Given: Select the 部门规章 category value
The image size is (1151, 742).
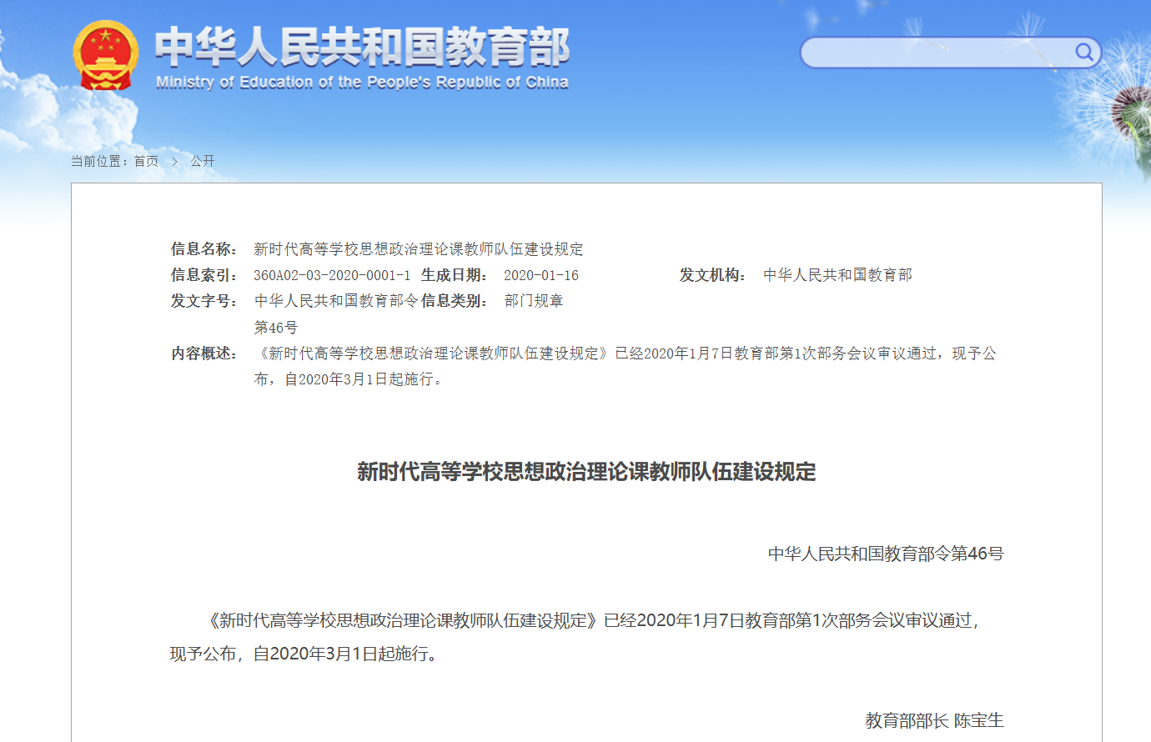Looking at the screenshot, I should [534, 301].
